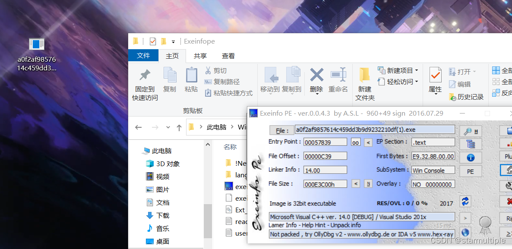
Task: Click the blue info icon in Exeinfo PE
Action: pos(471,158)
